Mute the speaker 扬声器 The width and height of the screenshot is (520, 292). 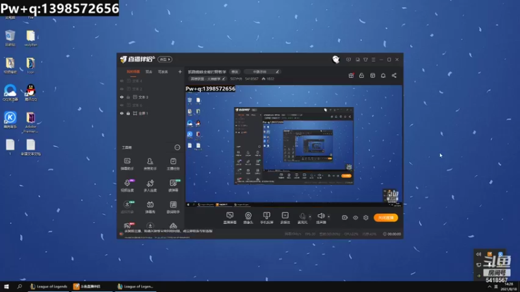[320, 218]
